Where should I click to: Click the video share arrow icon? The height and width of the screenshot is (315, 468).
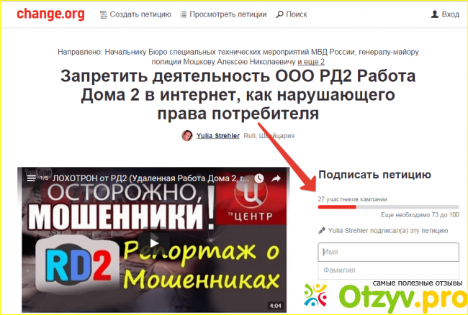click(276, 178)
